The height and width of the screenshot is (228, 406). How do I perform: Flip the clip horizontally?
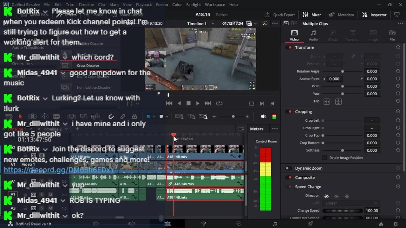click(x=327, y=101)
